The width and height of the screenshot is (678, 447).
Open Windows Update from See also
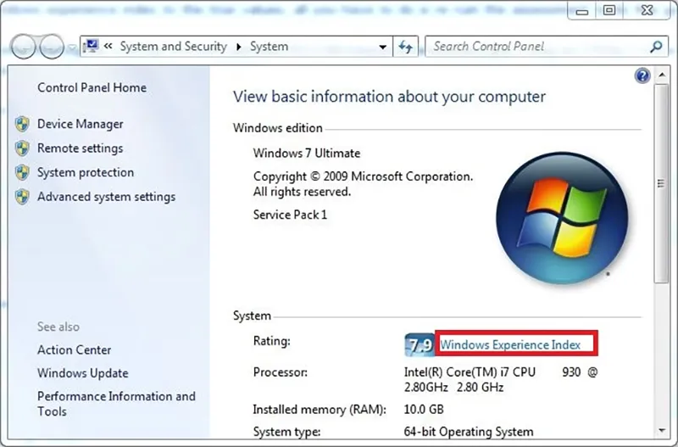(x=82, y=373)
